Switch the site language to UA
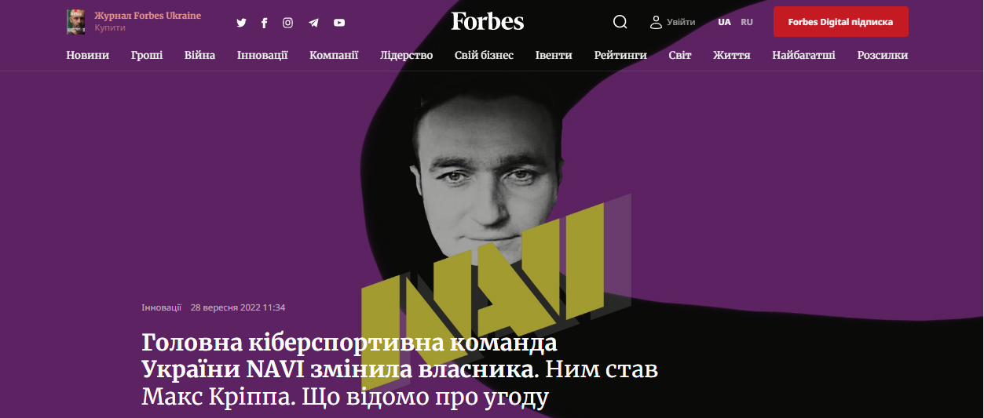Image resolution: width=984 pixels, height=418 pixels. 724,22
